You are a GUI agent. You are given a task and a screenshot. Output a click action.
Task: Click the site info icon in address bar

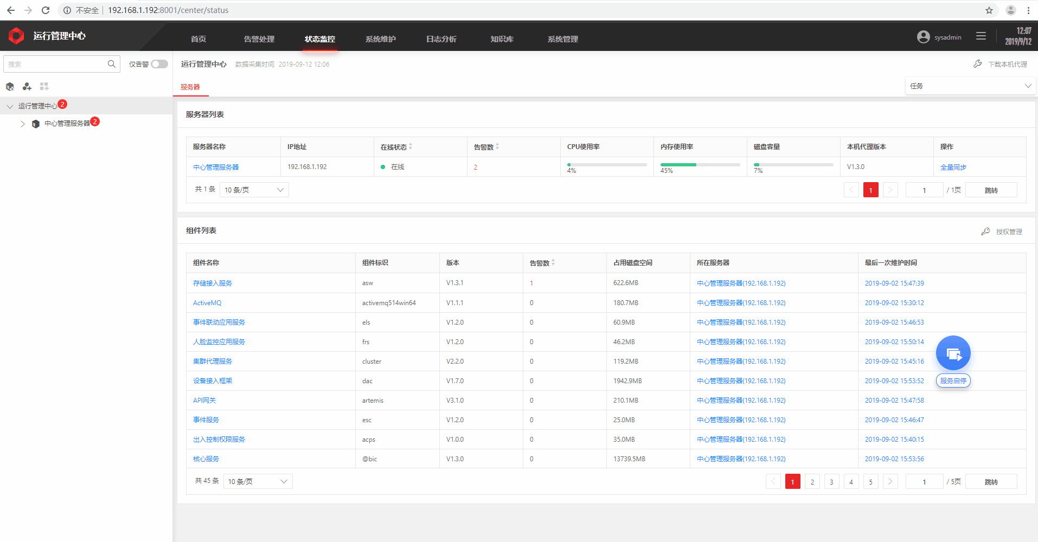(67, 10)
